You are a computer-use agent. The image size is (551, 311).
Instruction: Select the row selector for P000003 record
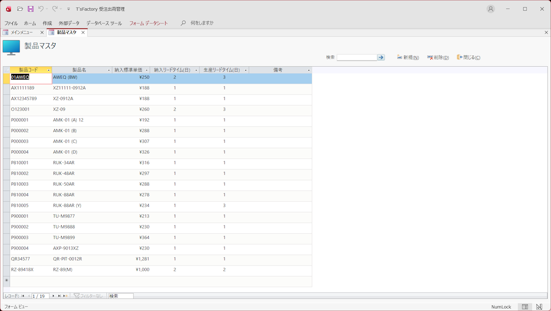point(6,142)
